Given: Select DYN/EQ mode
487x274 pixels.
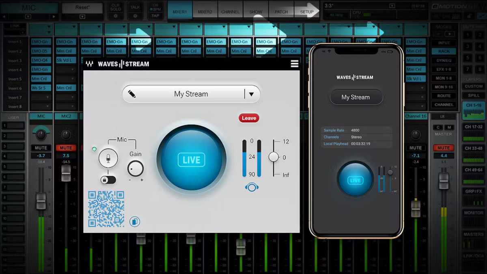Looking at the screenshot, I should (444, 60).
